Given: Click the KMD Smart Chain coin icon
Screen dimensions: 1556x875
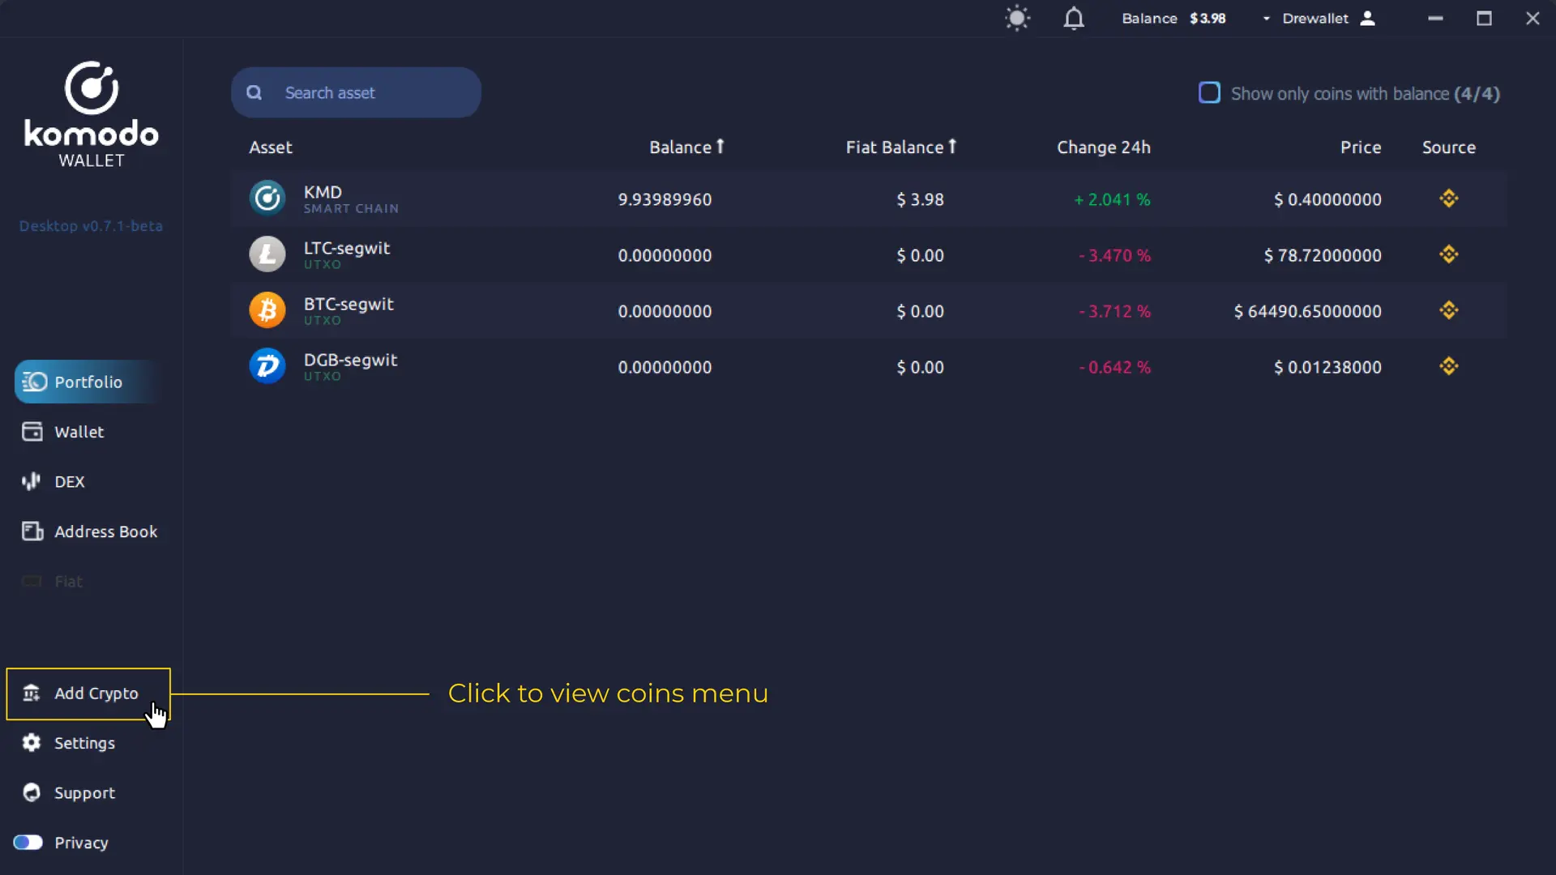Looking at the screenshot, I should pyautogui.click(x=267, y=197).
